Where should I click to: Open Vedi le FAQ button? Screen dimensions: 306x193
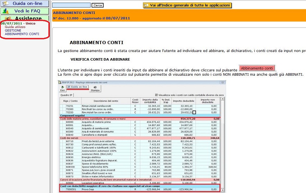tap(24, 11)
